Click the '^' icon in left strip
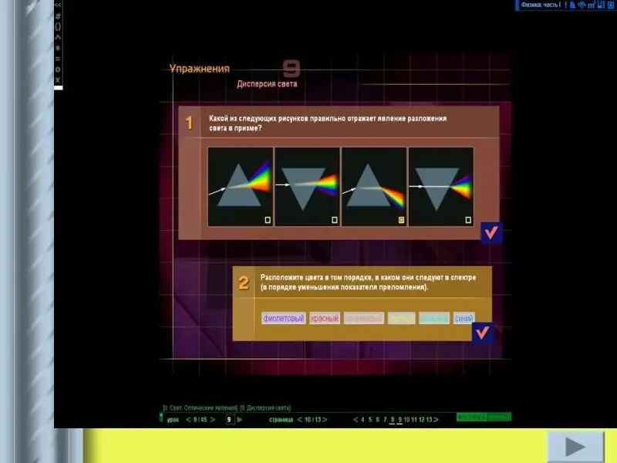 [58, 37]
